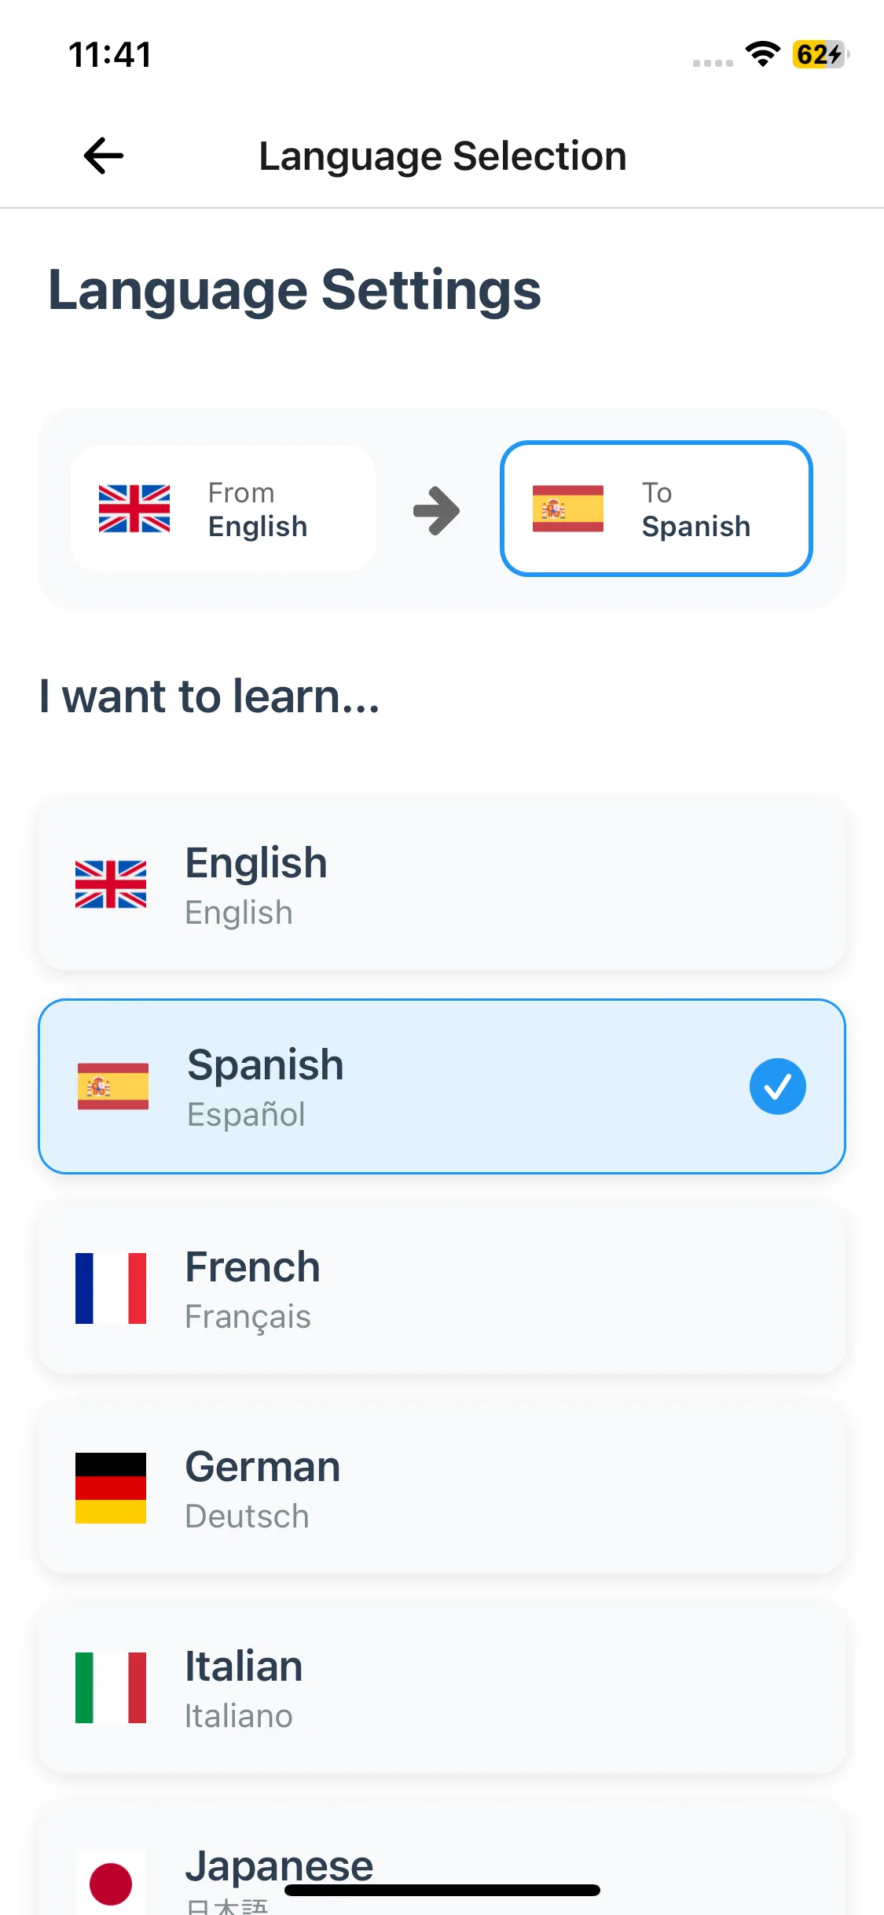Viewport: 884px width, 1915px height.
Task: Select French as language to learn
Action: click(442, 1289)
